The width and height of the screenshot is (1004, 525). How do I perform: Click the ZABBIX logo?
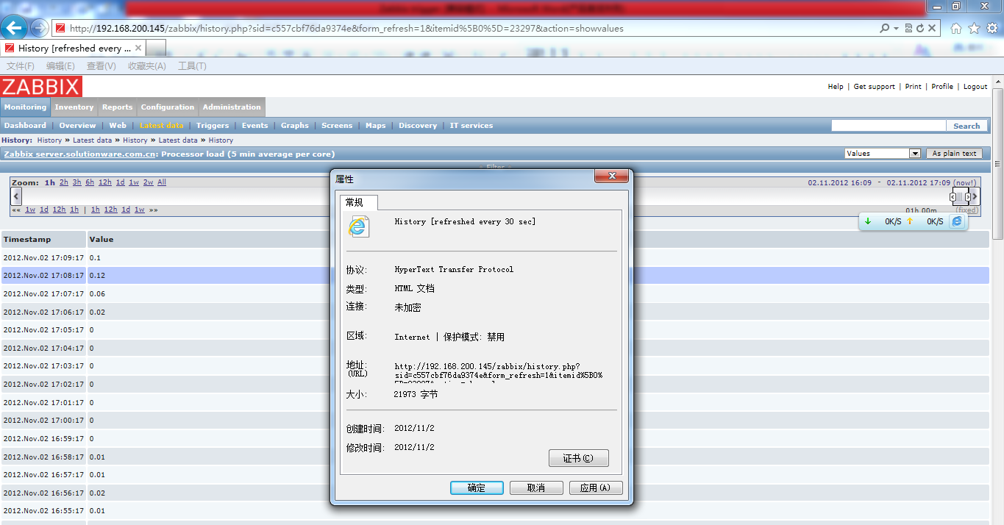coord(41,87)
